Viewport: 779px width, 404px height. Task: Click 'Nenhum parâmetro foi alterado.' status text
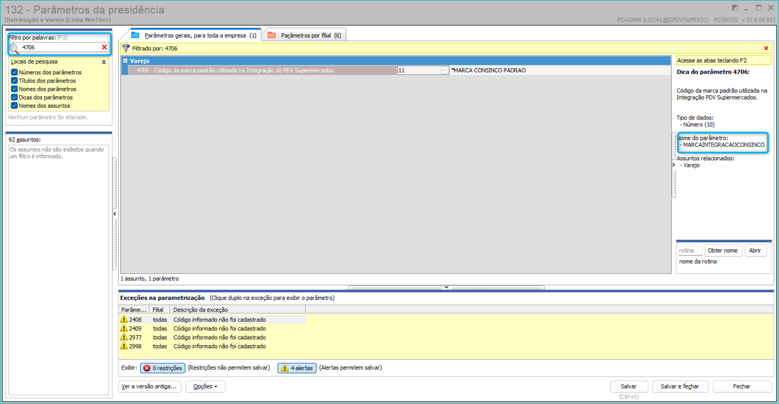coord(48,117)
